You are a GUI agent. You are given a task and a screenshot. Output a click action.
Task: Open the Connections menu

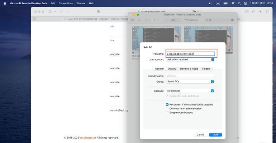pos(66,3)
